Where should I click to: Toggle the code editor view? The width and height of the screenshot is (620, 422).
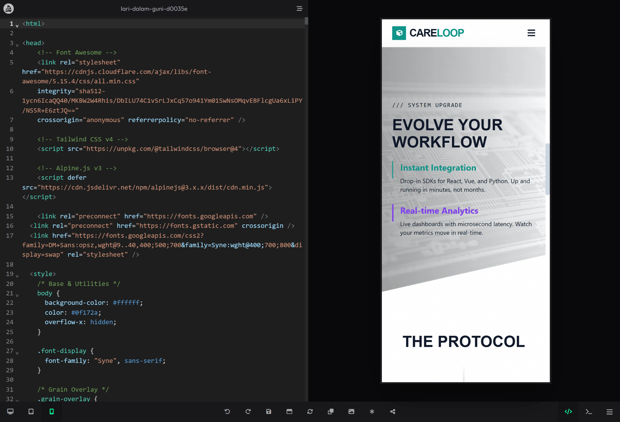pyautogui.click(x=568, y=411)
